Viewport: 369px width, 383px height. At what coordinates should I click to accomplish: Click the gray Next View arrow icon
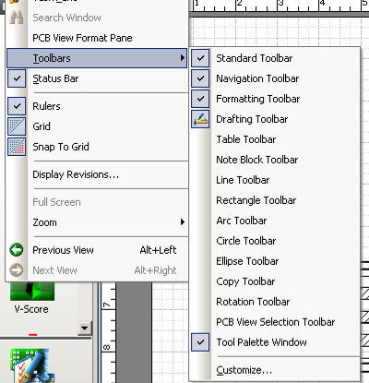click(x=17, y=270)
